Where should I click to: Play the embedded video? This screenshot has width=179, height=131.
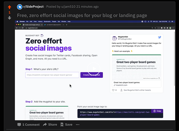click(x=94, y=69)
